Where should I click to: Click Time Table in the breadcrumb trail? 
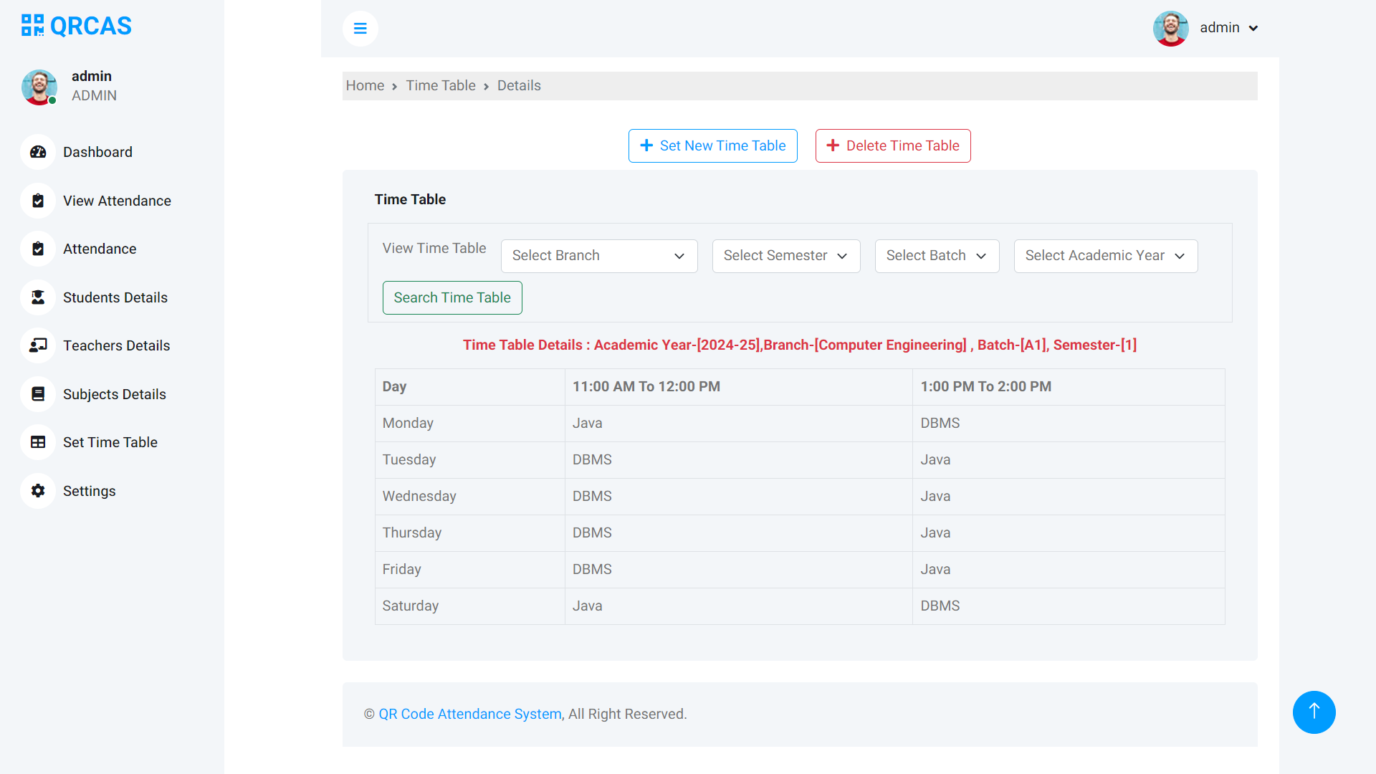pyautogui.click(x=440, y=85)
